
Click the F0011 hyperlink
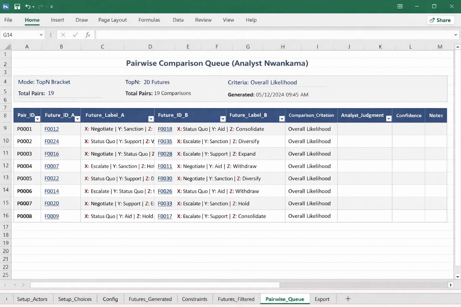(165, 166)
